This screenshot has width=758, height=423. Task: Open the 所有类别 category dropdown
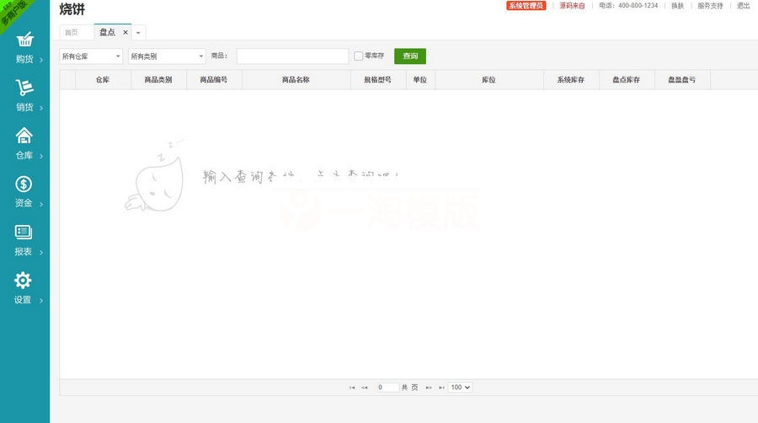167,56
